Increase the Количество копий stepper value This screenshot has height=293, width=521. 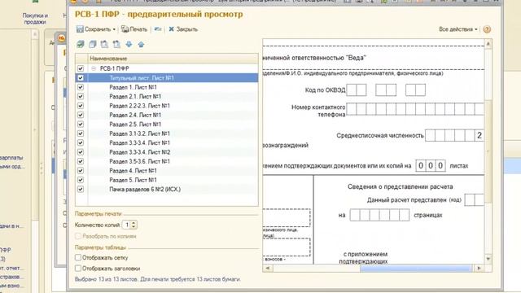134,223
